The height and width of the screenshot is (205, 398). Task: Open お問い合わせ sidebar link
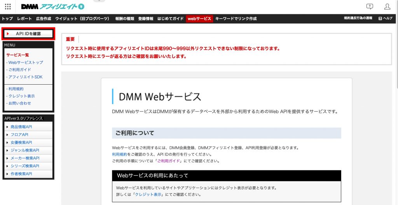point(19,103)
